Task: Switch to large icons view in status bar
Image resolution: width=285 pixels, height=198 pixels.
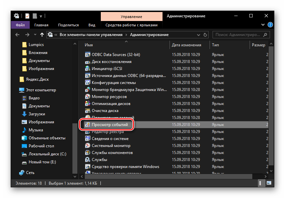Action: (269, 183)
